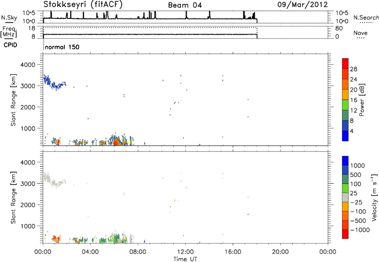Viewport: 379px width, 262px height.
Task: Pick the red bottom segment of Velocity colorbar
Action: pos(345,234)
